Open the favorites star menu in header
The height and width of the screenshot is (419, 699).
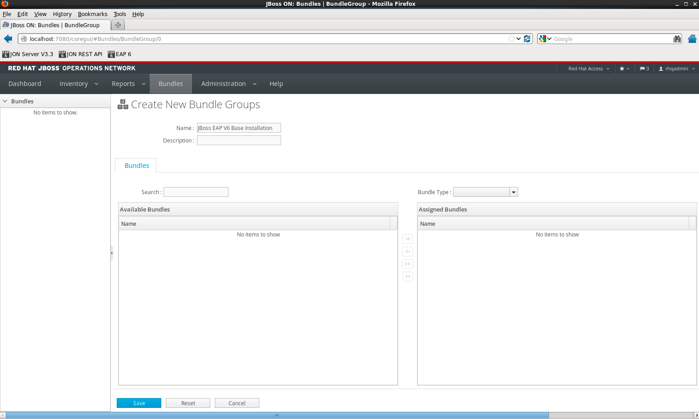pos(624,69)
